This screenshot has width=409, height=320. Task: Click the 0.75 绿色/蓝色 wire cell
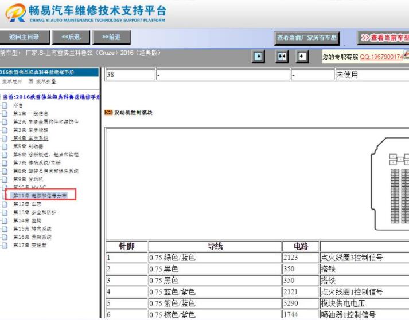pyautogui.click(x=215, y=258)
